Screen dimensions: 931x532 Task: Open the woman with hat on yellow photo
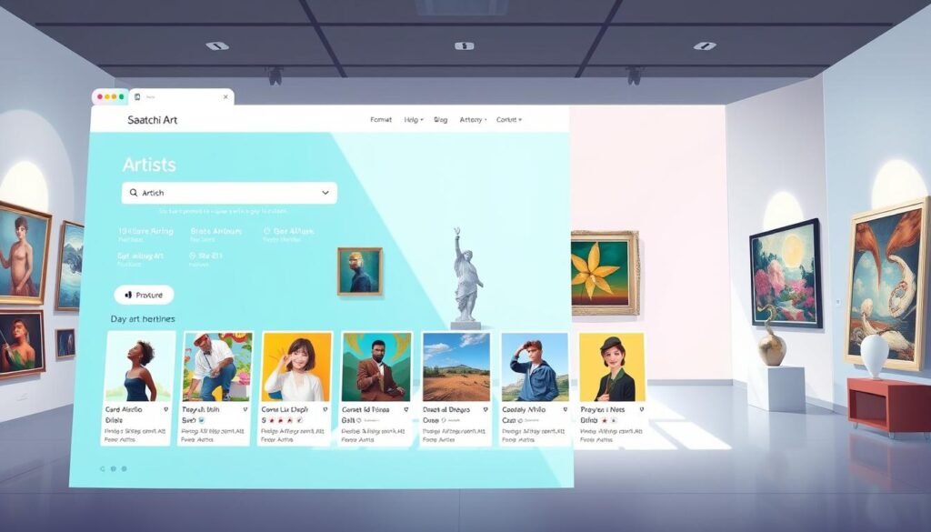click(612, 366)
